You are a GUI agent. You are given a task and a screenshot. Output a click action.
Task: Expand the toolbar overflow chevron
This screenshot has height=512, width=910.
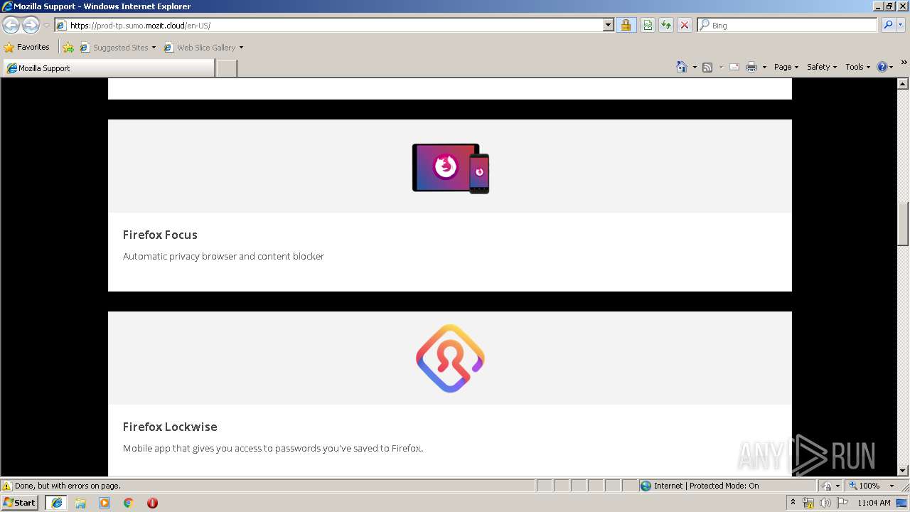click(904, 63)
